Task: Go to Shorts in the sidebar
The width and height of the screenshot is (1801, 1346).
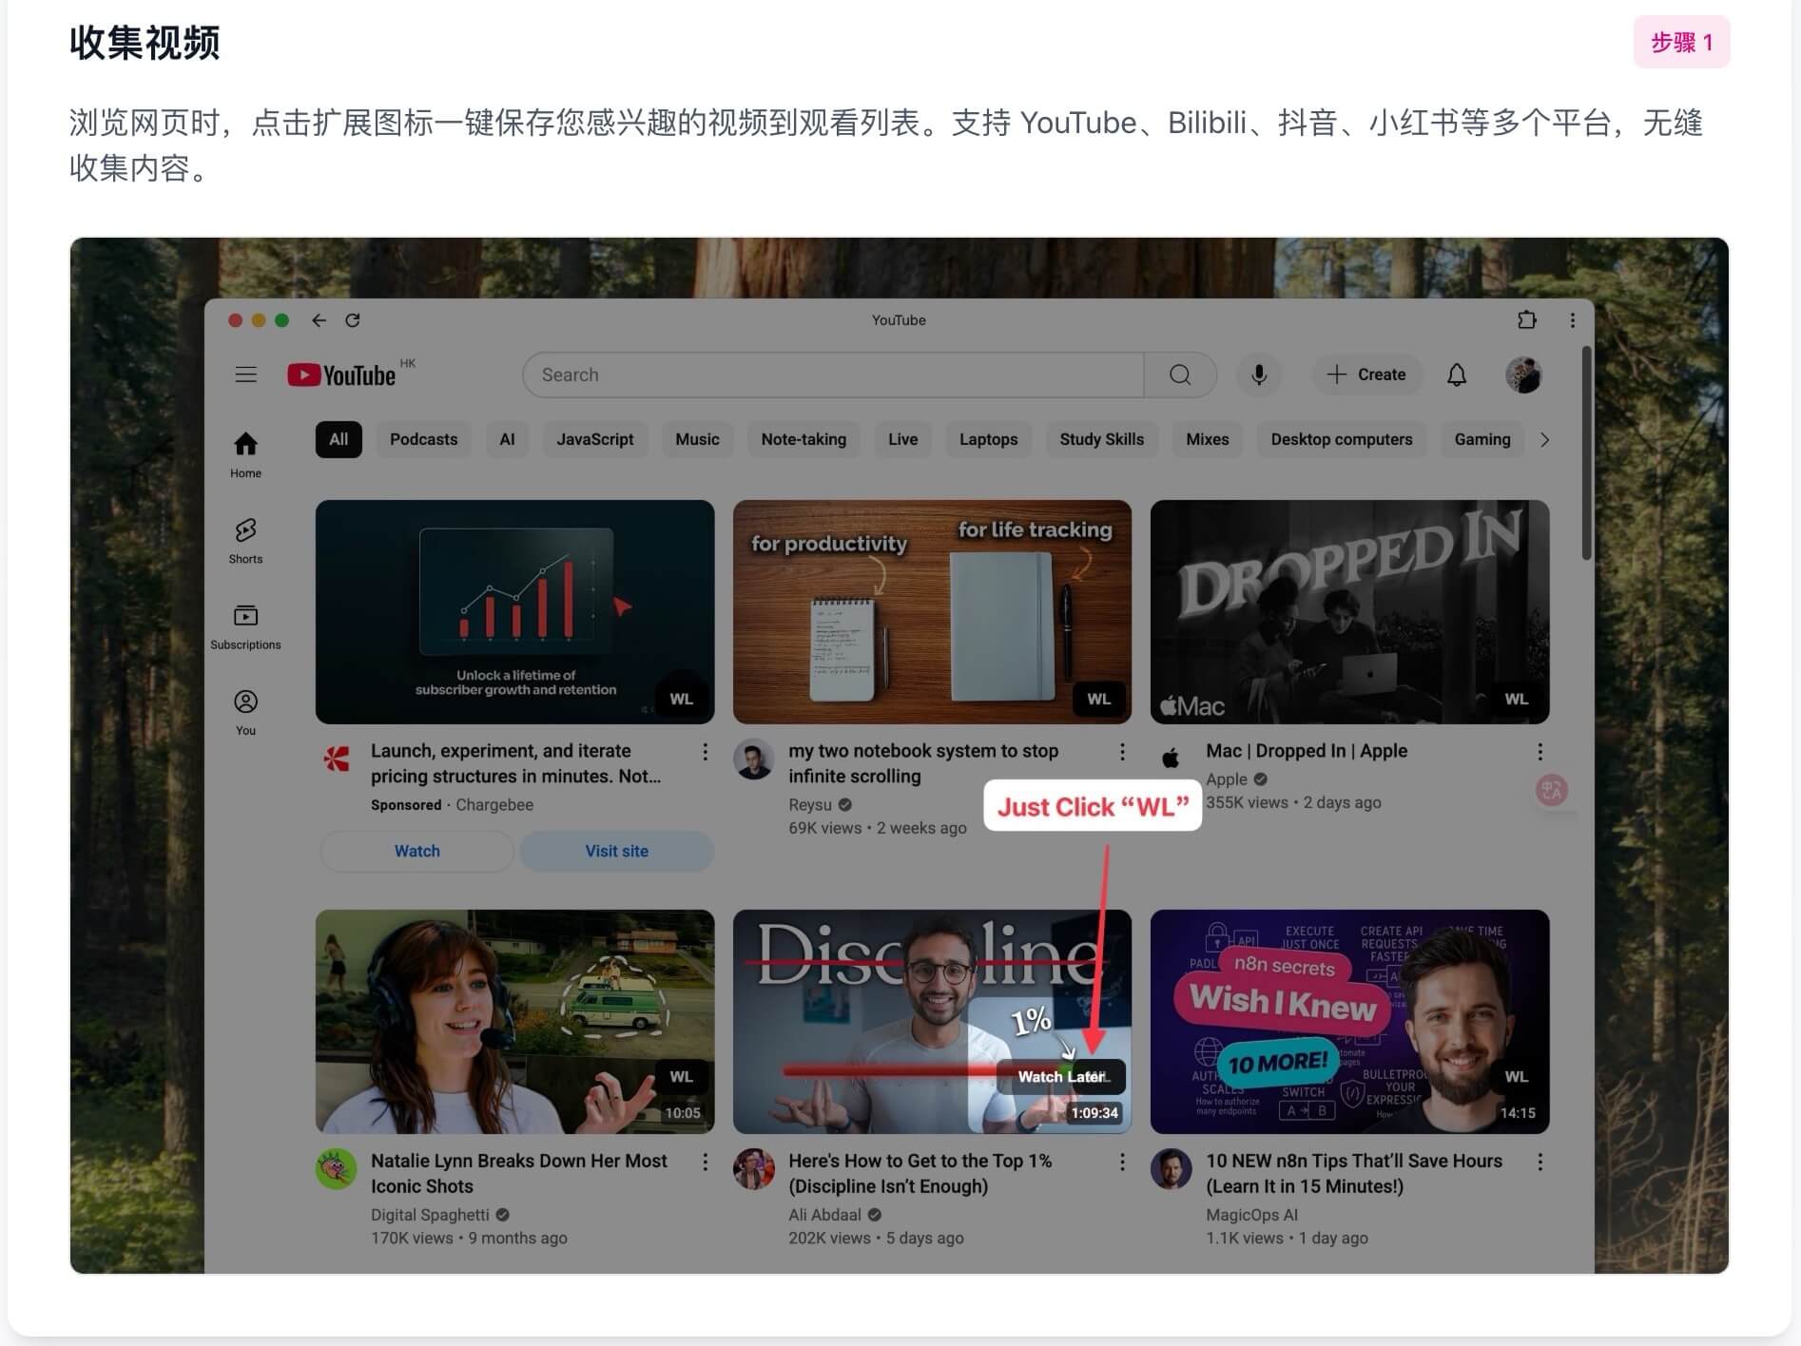Action: coord(245,540)
